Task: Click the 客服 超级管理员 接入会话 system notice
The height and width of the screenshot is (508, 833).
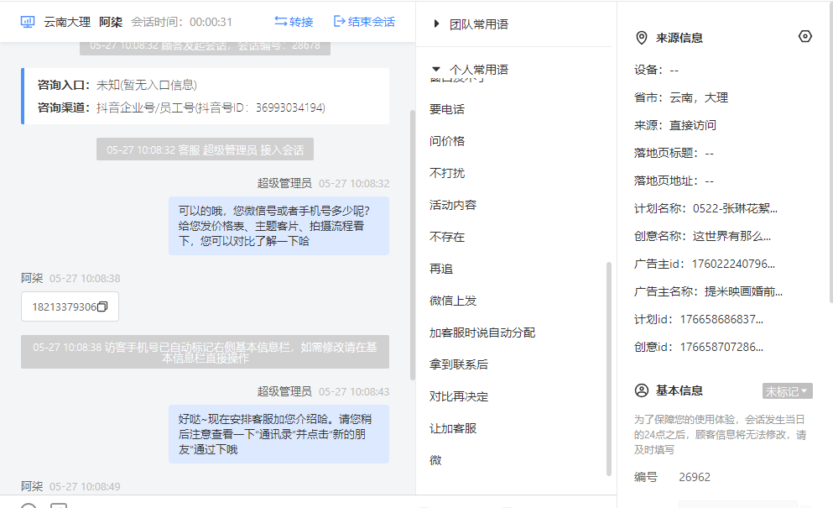Action: pyautogui.click(x=205, y=149)
